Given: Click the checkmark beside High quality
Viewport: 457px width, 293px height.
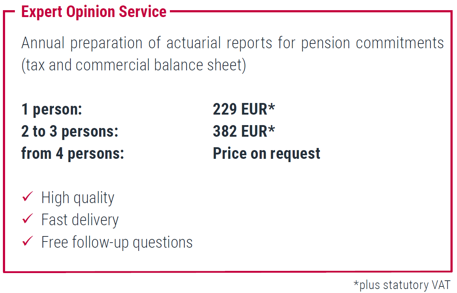Looking at the screenshot, I should pyautogui.click(x=28, y=197).
